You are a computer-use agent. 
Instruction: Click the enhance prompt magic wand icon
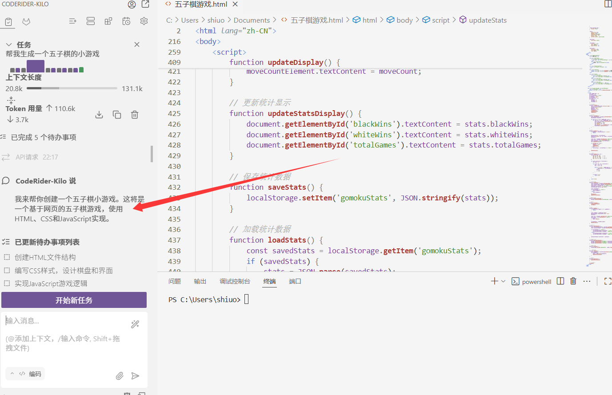point(135,324)
